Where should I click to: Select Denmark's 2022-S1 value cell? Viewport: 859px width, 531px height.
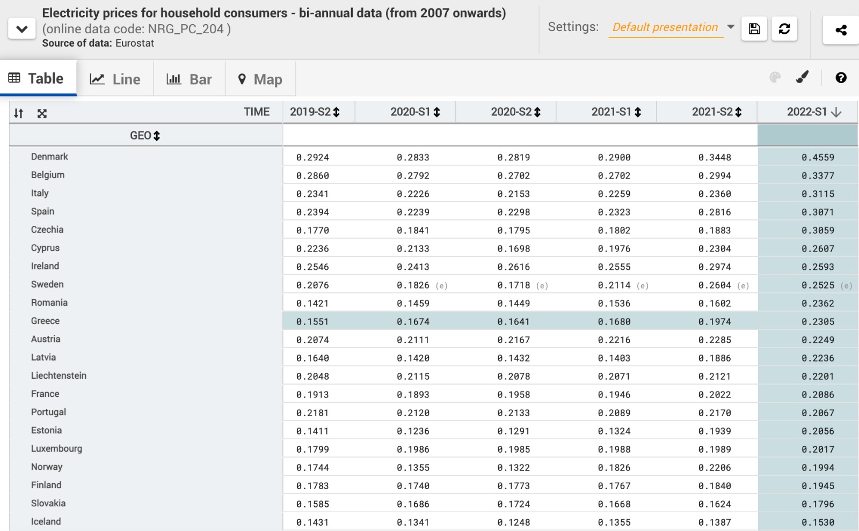coord(818,157)
